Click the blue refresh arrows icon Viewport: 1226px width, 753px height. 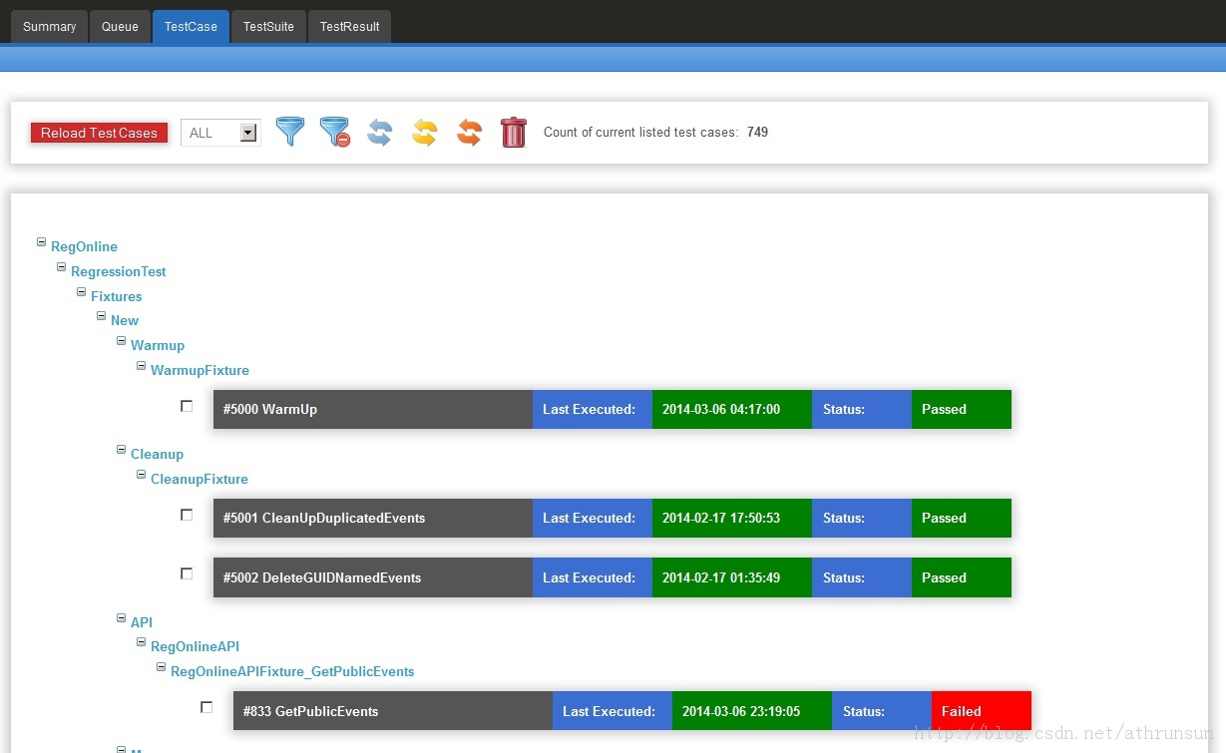(x=379, y=132)
